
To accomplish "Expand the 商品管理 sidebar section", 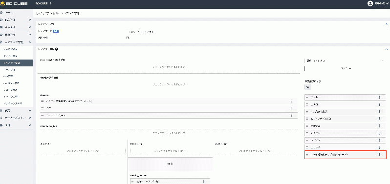I will click(30, 20).
